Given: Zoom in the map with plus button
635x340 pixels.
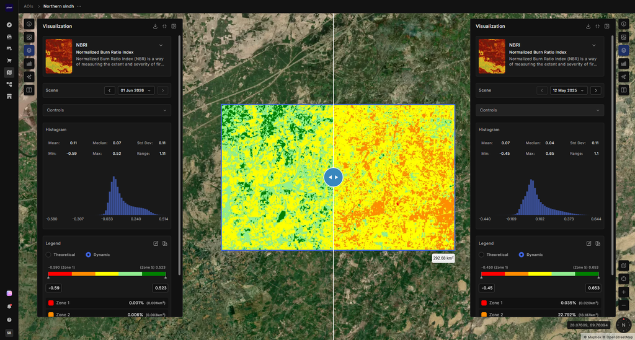Looking at the screenshot, I should [624, 292].
